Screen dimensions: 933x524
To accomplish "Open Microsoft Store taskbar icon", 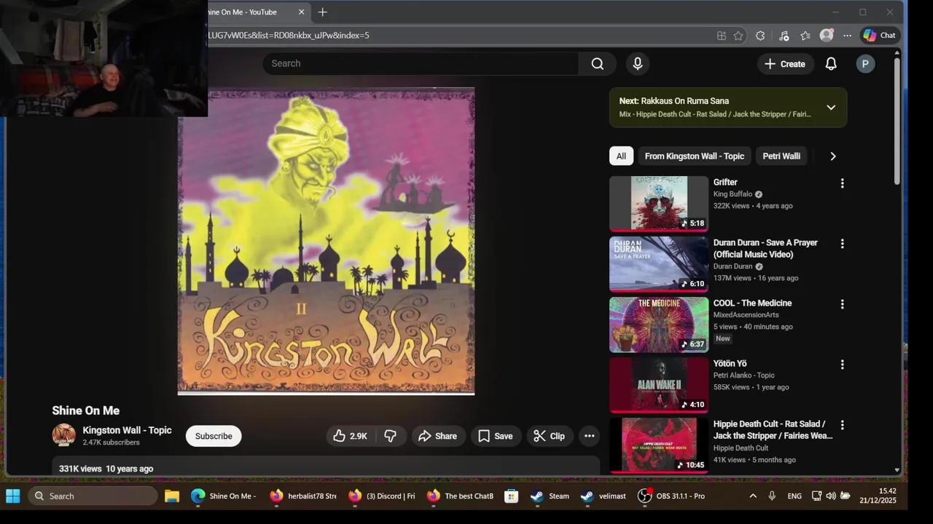I will click(512, 496).
